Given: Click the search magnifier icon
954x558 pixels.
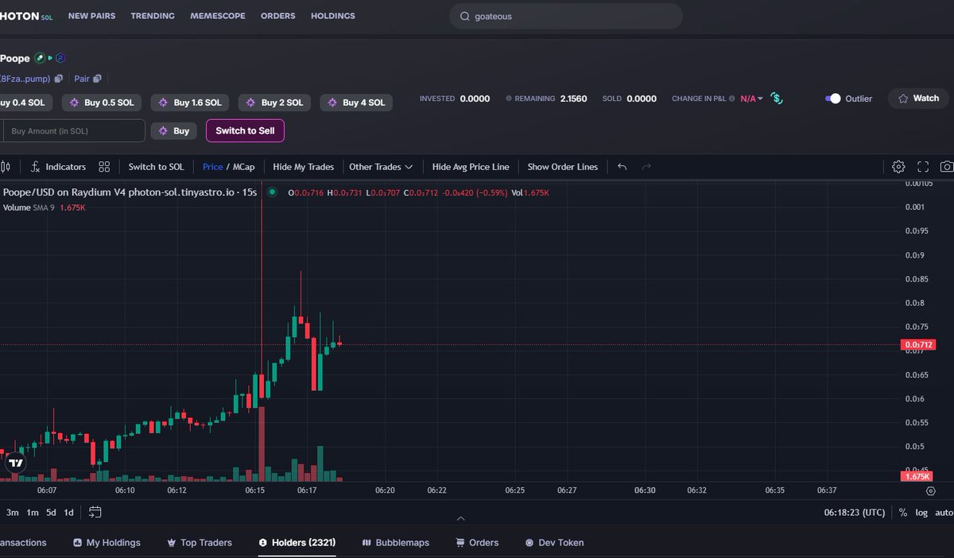Looking at the screenshot, I should coord(463,16).
